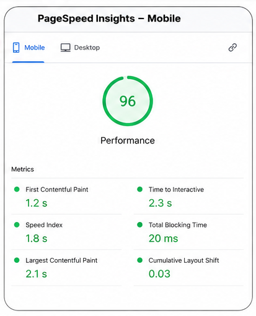Image resolution: width=256 pixels, height=316 pixels.
Task: Click the First Contentful Paint label
Action: click(x=57, y=189)
